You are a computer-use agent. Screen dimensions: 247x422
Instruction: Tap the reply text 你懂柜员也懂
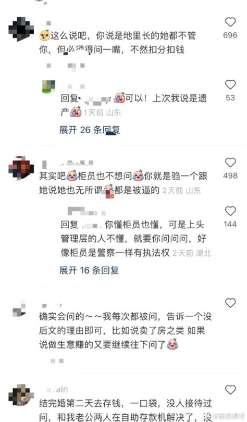tap(136, 239)
